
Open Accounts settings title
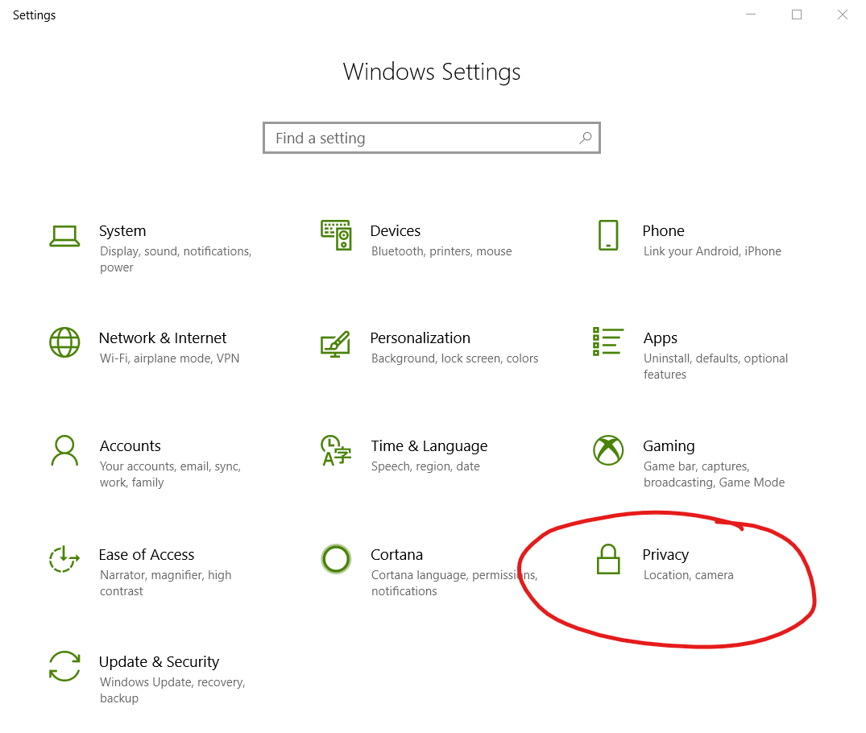(x=131, y=445)
